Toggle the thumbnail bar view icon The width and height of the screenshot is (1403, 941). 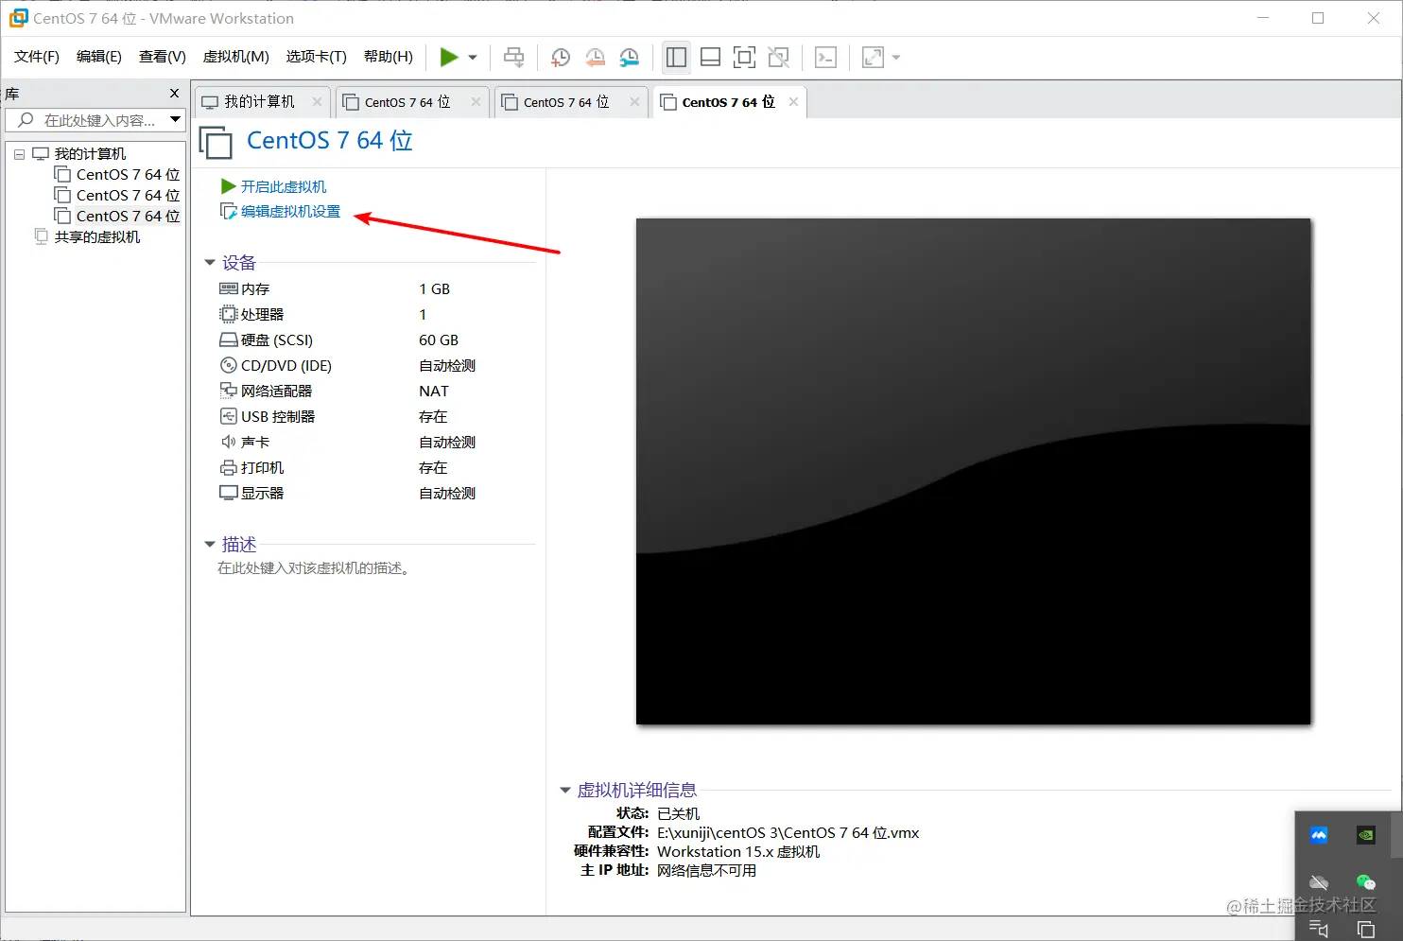click(710, 58)
